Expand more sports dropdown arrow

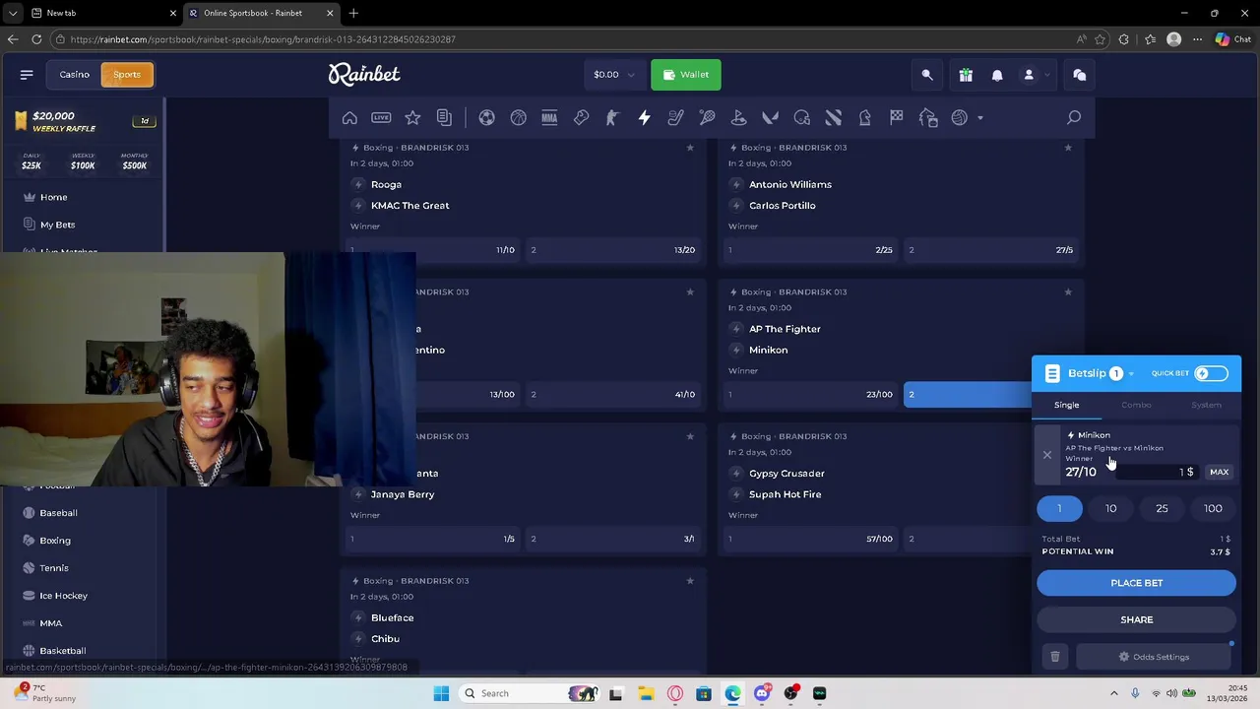click(x=979, y=118)
